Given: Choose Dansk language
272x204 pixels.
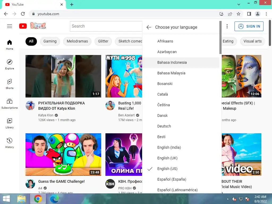Looking at the screenshot, I should pos(181,116).
